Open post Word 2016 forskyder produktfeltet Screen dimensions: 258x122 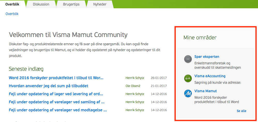[56, 78]
